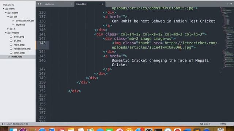234x131 pixels.
Task: Click Line 143, Column 108 status text
Action: pos(17,124)
